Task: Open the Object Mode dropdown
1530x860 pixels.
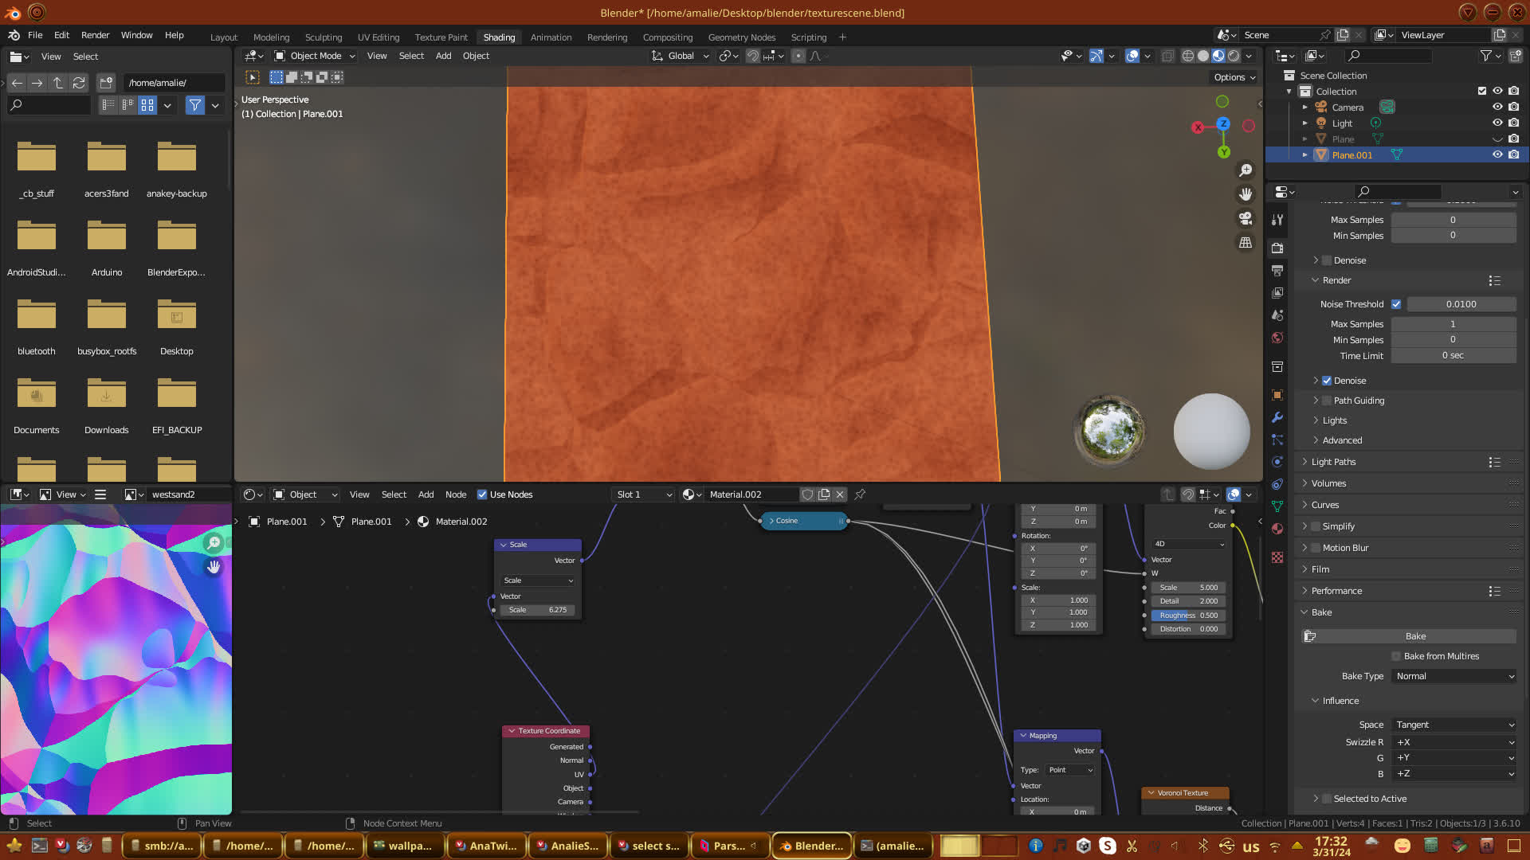Action: (x=315, y=56)
